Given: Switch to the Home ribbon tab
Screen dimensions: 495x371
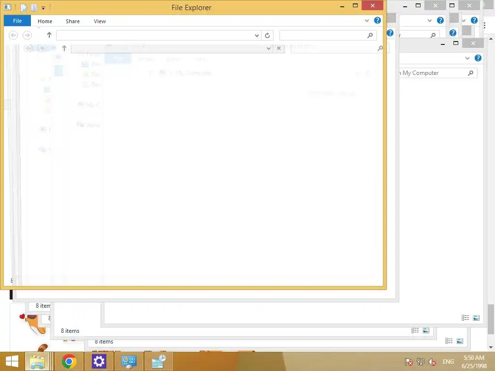Looking at the screenshot, I should [45, 21].
